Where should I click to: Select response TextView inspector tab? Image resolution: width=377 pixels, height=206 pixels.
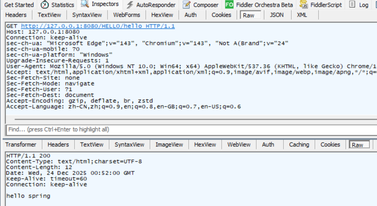click(x=91, y=145)
